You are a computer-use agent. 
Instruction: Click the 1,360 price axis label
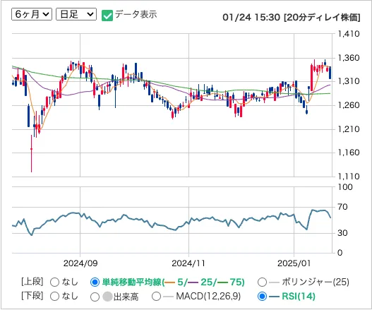point(349,58)
